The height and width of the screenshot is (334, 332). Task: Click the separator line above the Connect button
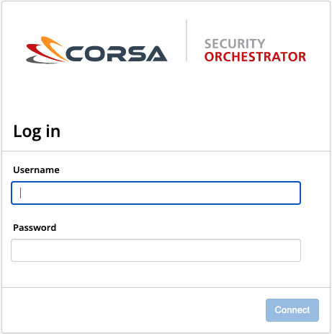pyautogui.click(x=166, y=287)
